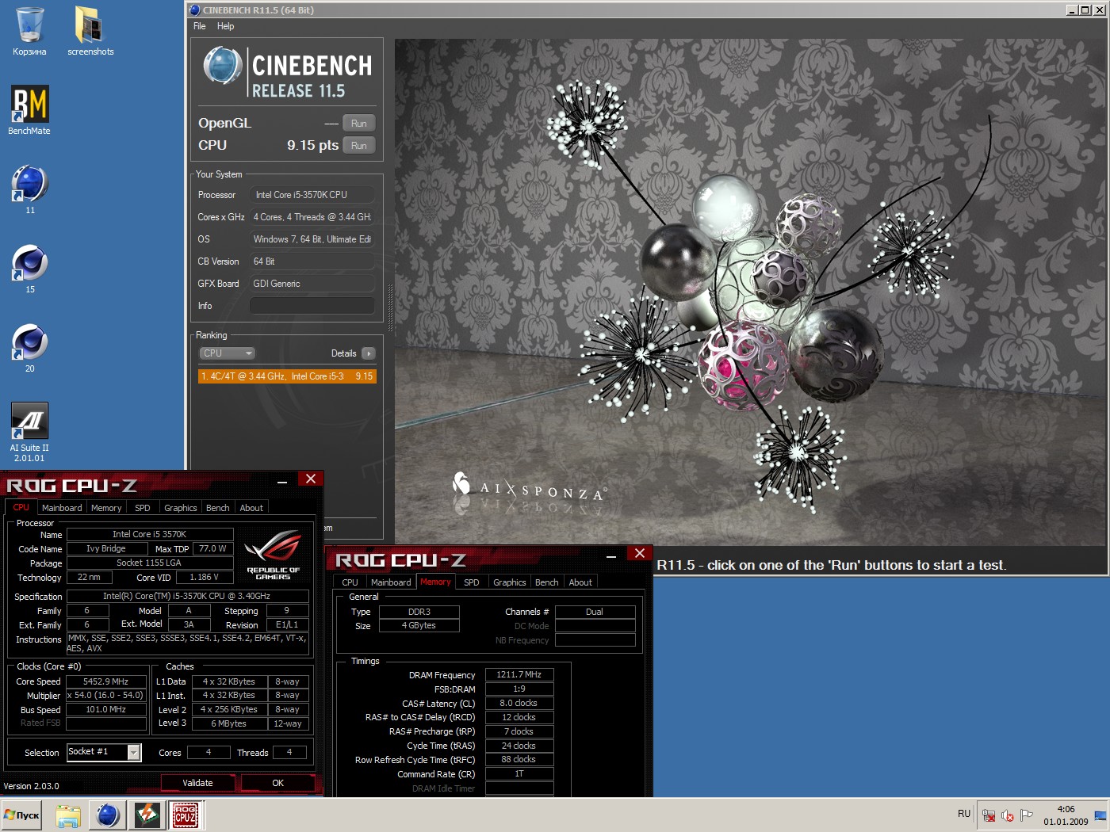
Task: Click the CAS# Latency value 8.0 clocks
Action: point(519,704)
